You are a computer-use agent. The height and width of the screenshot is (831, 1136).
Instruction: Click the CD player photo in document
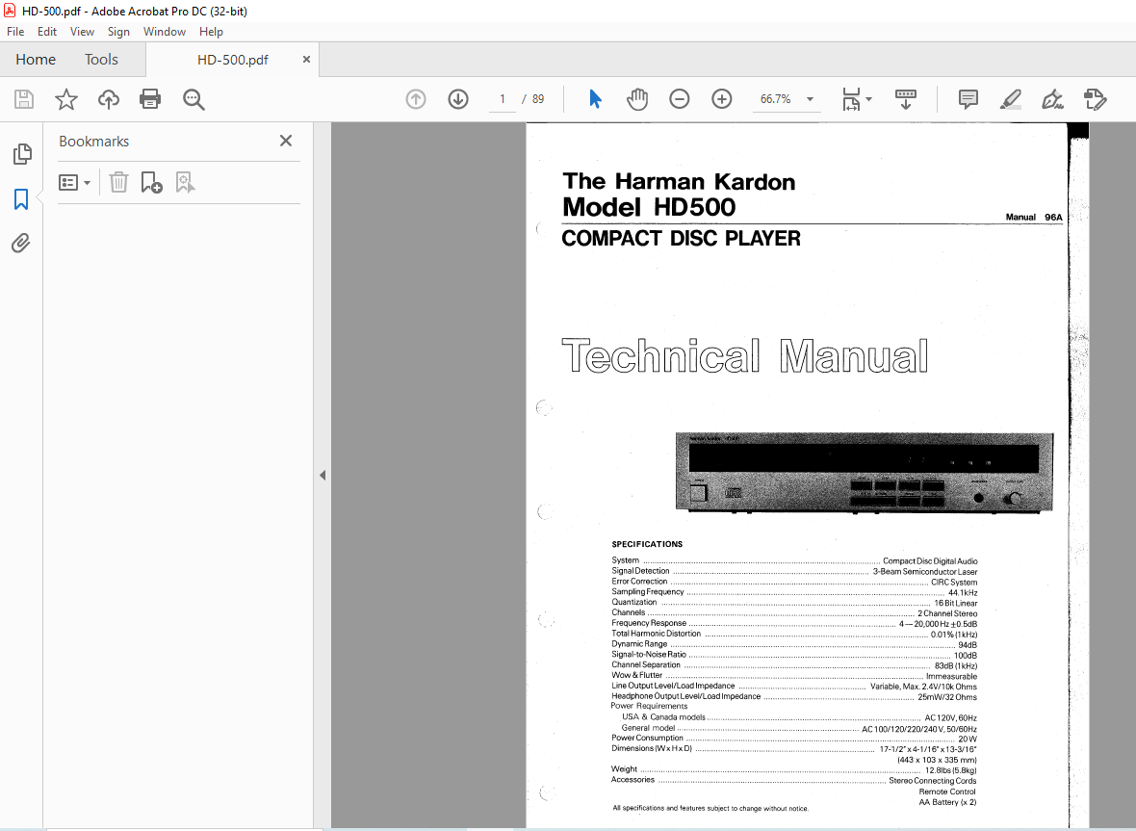[x=865, y=473]
